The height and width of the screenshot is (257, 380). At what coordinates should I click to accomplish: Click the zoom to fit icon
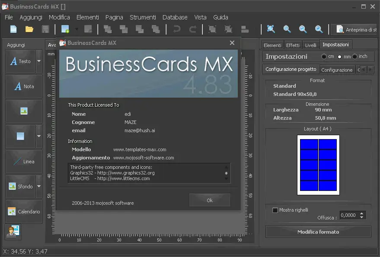(x=271, y=29)
